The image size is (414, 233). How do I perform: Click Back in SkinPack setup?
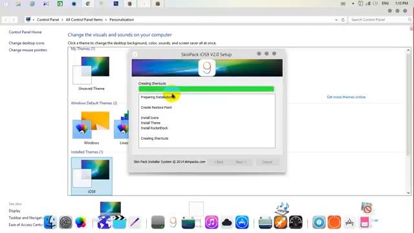(219, 162)
